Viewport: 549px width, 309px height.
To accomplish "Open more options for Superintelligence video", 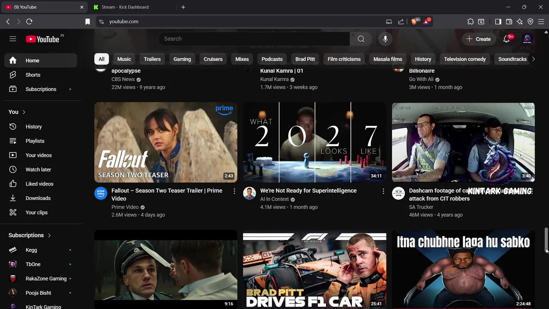I will 383,191.
